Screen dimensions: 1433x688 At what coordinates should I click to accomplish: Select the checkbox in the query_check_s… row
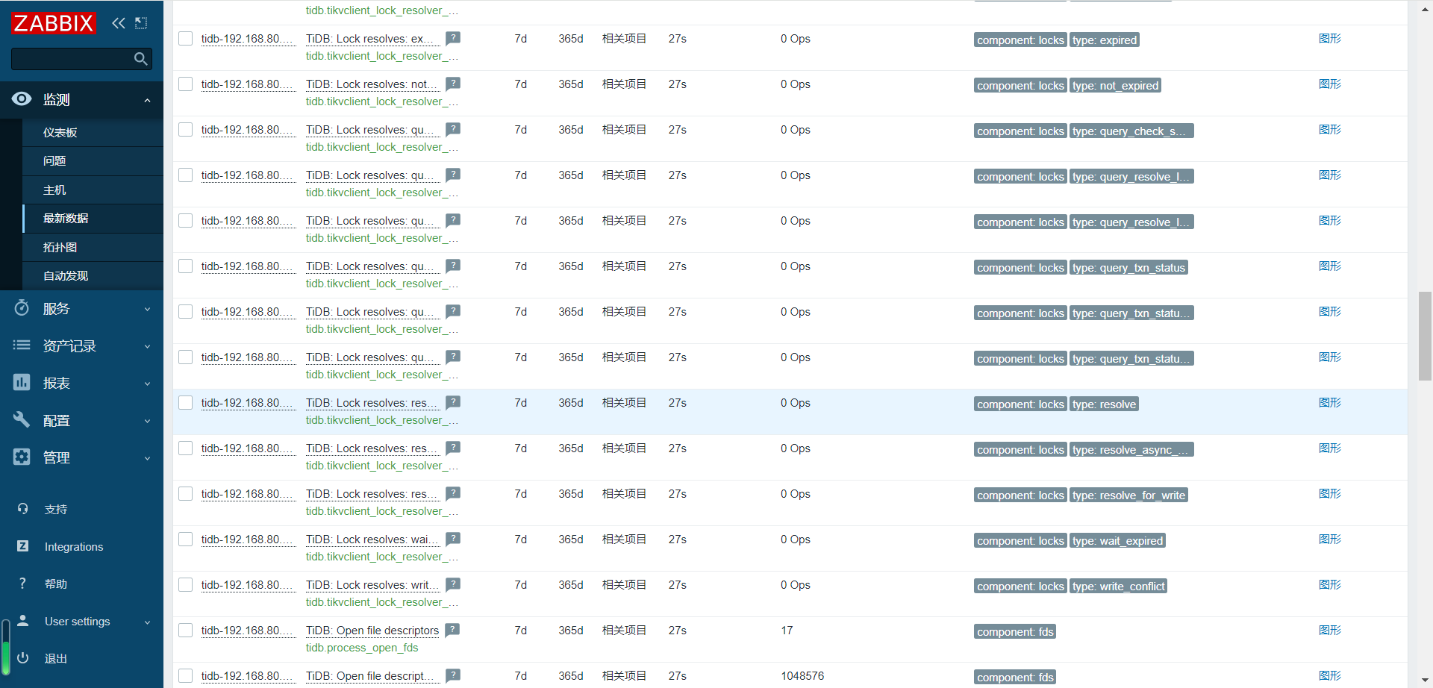click(186, 130)
